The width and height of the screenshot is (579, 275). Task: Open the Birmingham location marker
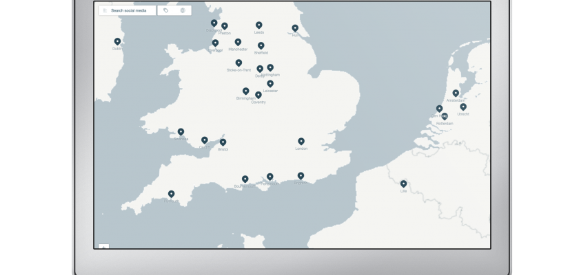pos(245,91)
